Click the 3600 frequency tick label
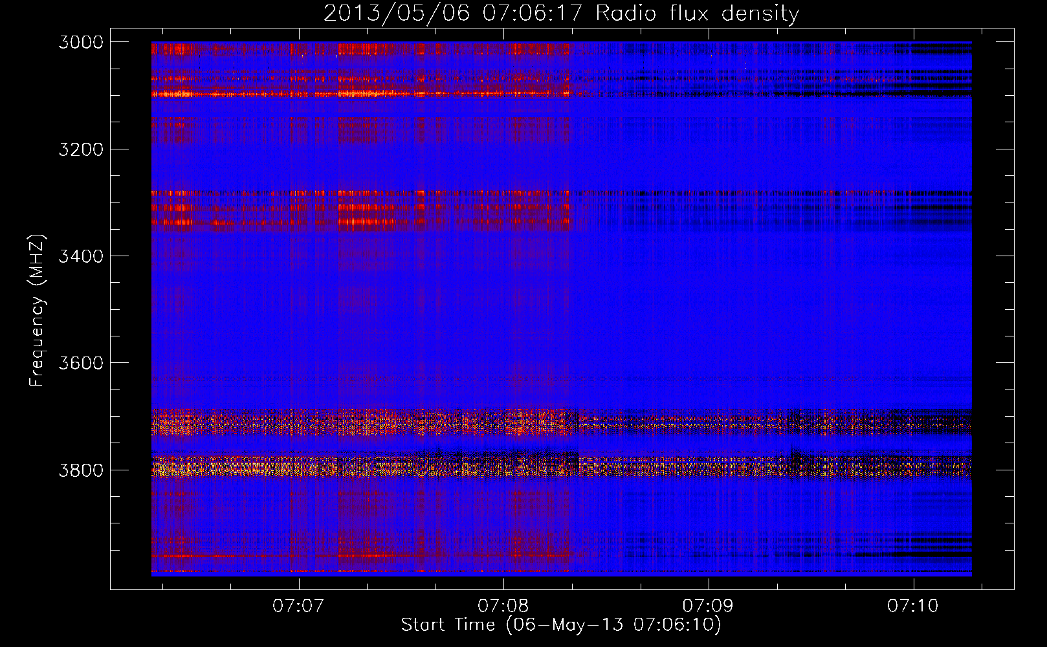Image resolution: width=1047 pixels, height=647 pixels. coord(81,363)
